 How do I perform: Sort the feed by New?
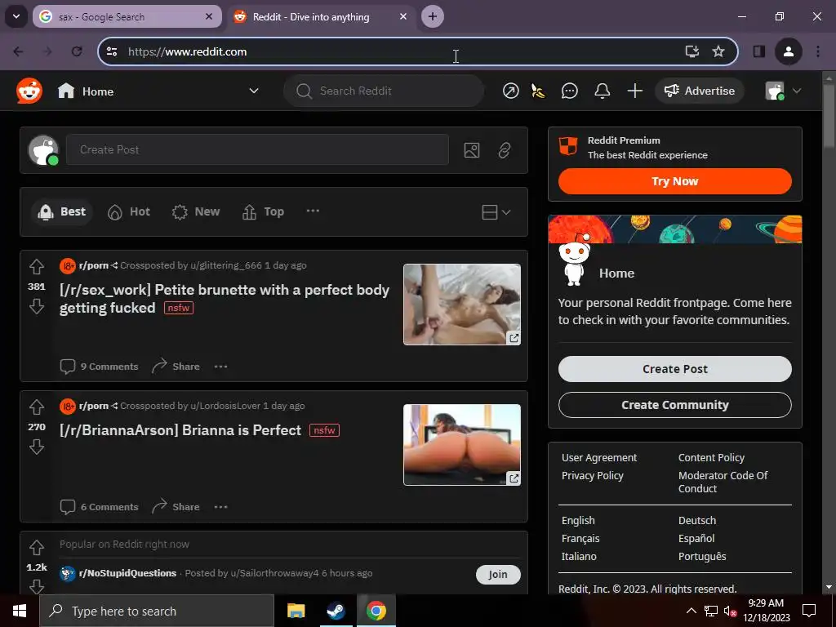click(196, 212)
